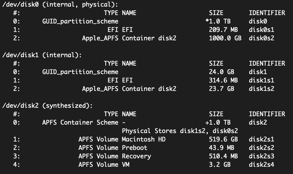Click the 510.4 MB size value
The image size is (293, 174).
coord(223,156)
